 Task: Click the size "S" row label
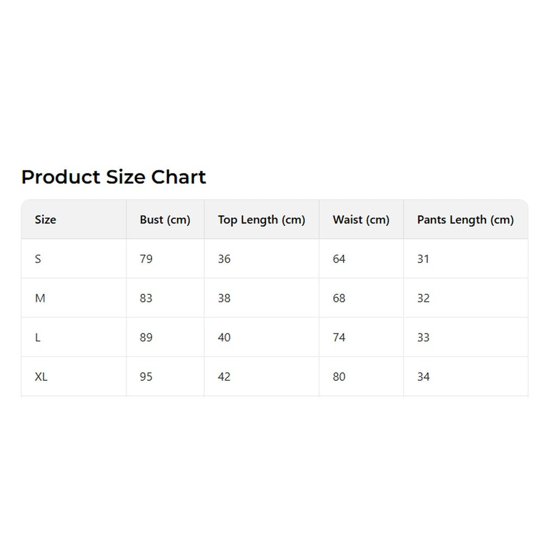click(x=38, y=259)
